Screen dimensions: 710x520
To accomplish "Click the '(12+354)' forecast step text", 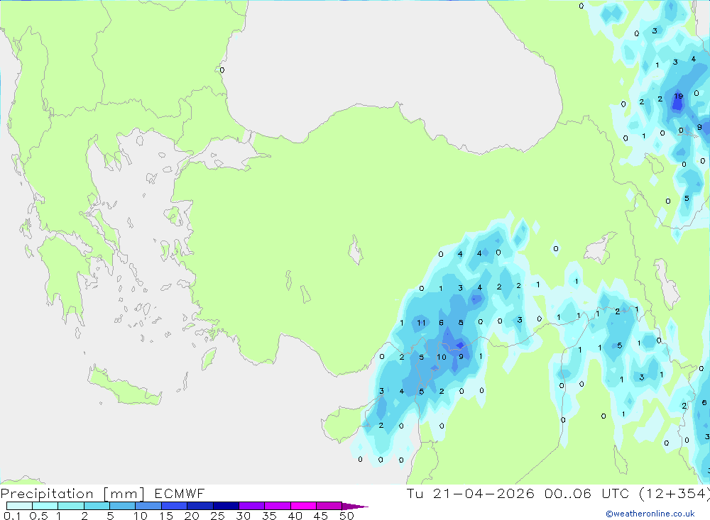I will coord(674,494).
